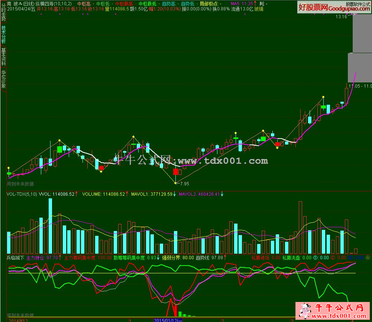372x322 pixels.
Task: Click the 私募洗盘 label
Action: (291, 258)
